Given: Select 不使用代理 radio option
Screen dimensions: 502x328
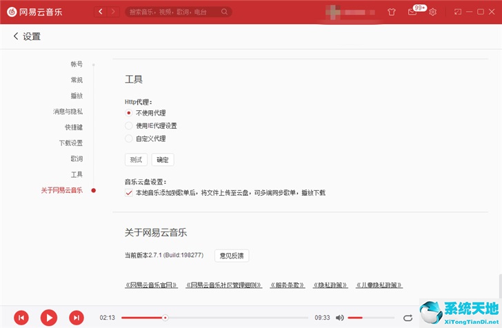Looking at the screenshot, I should 129,112.
